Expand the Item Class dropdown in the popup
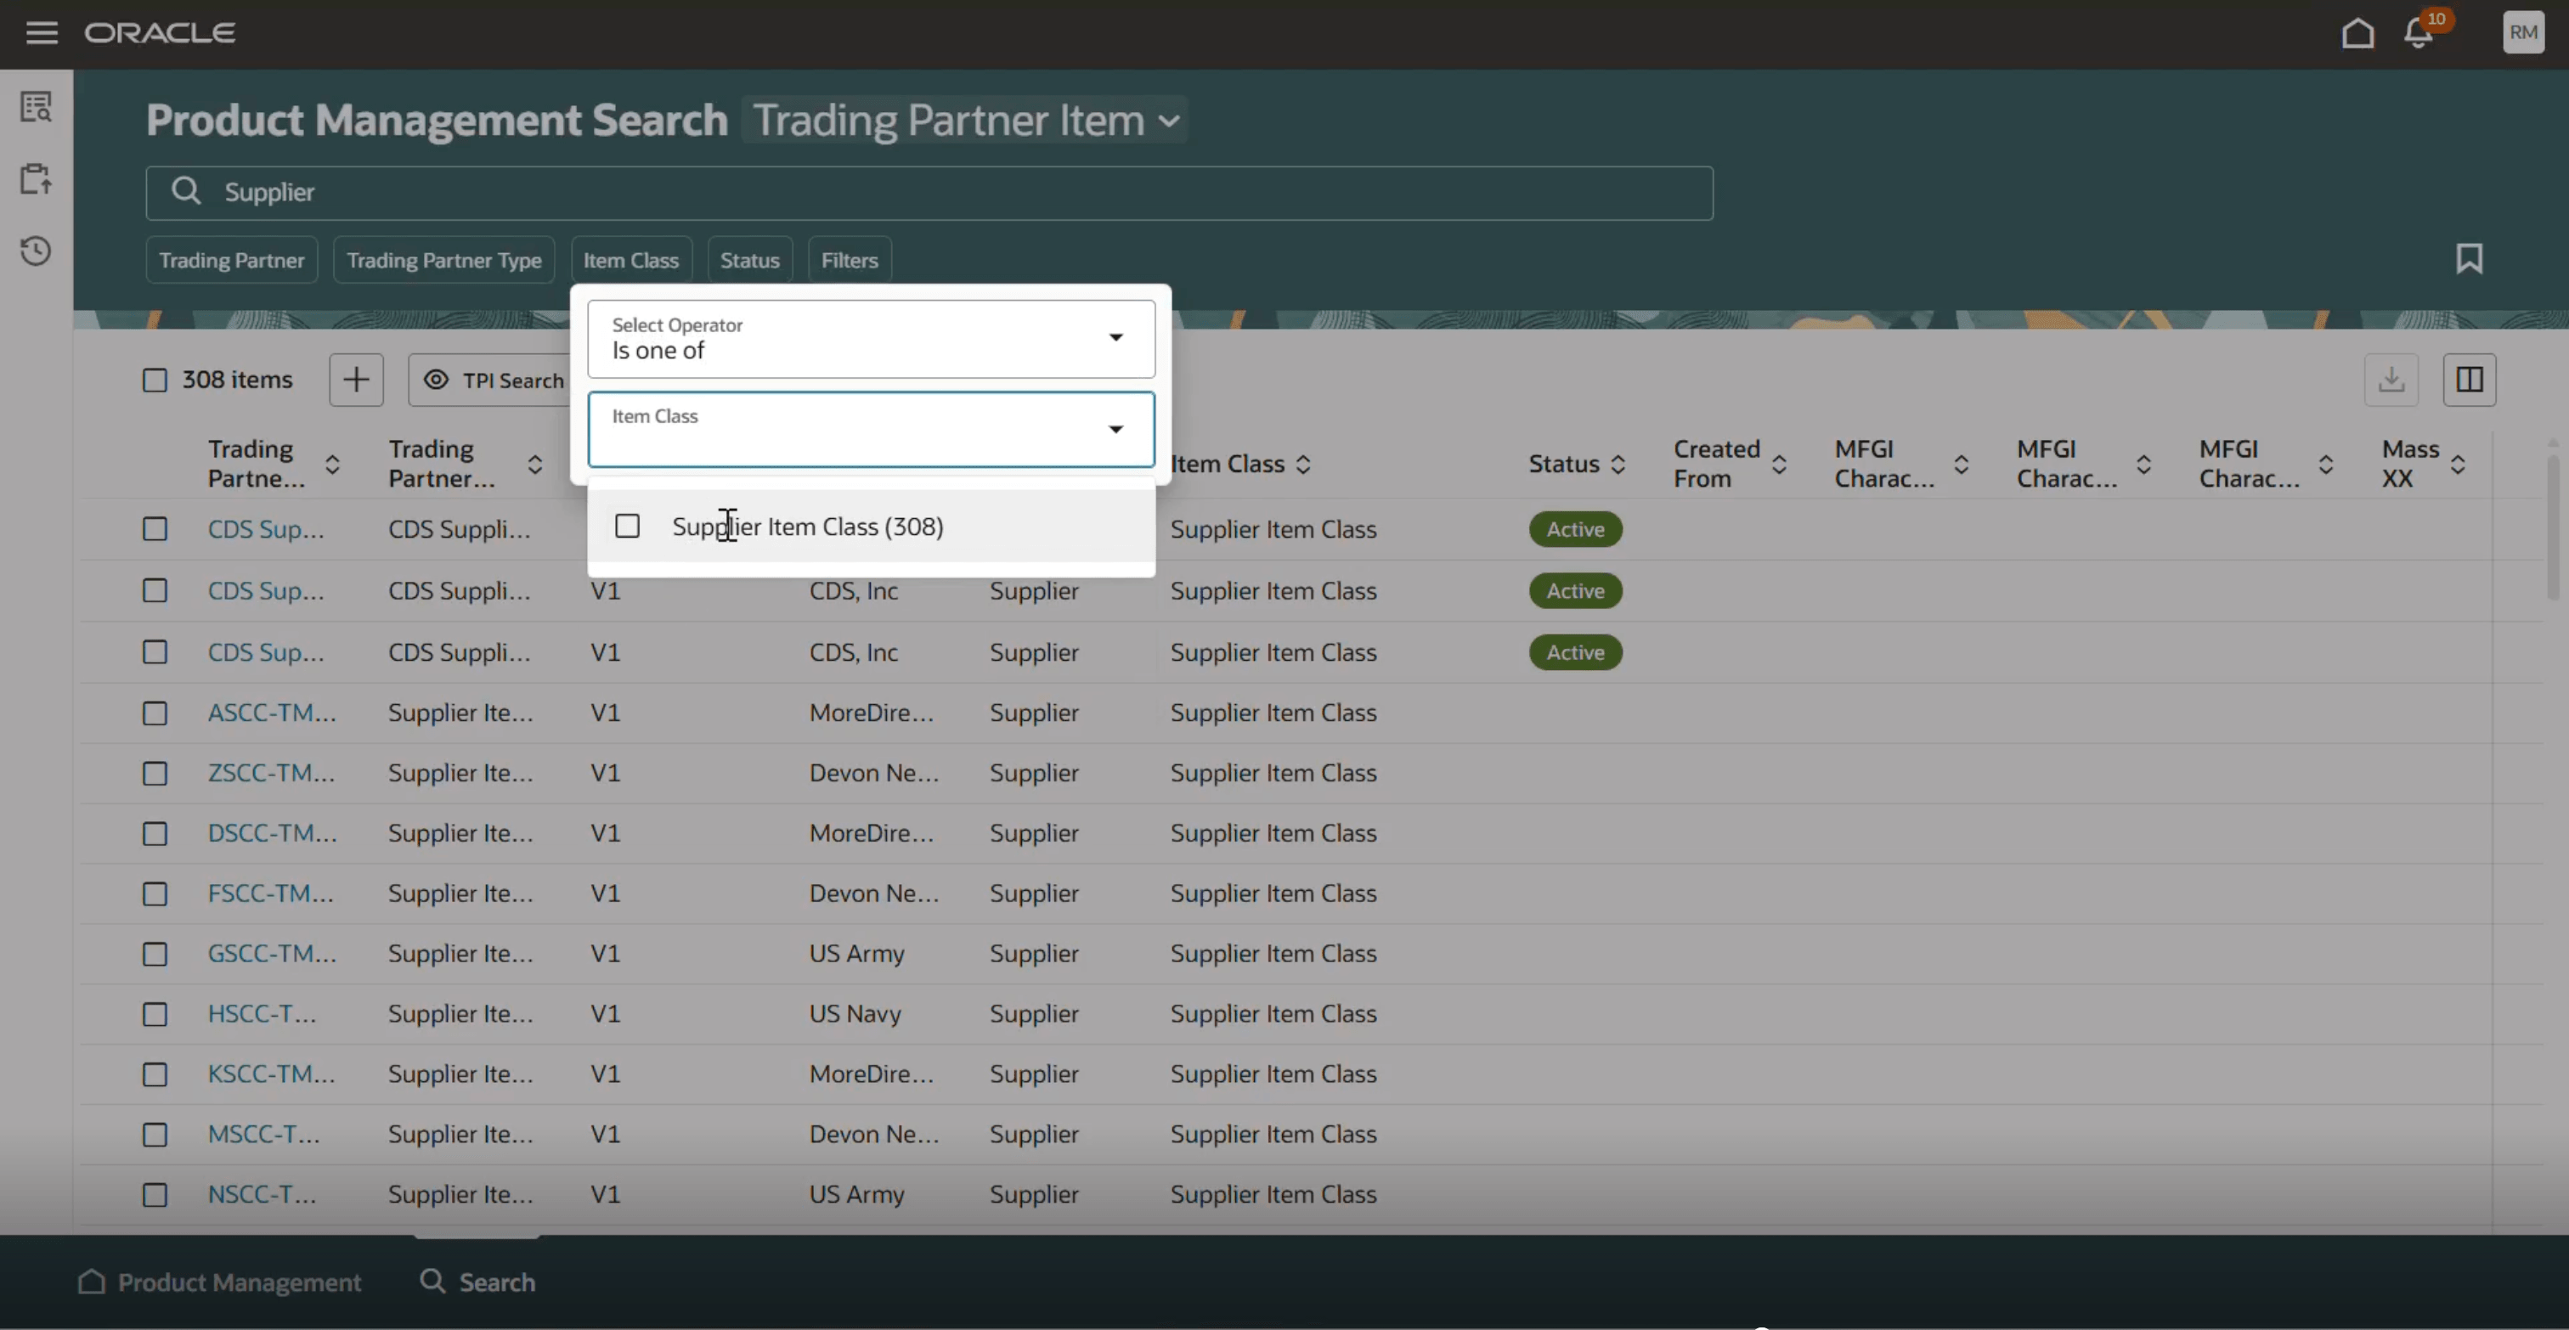 point(1114,430)
